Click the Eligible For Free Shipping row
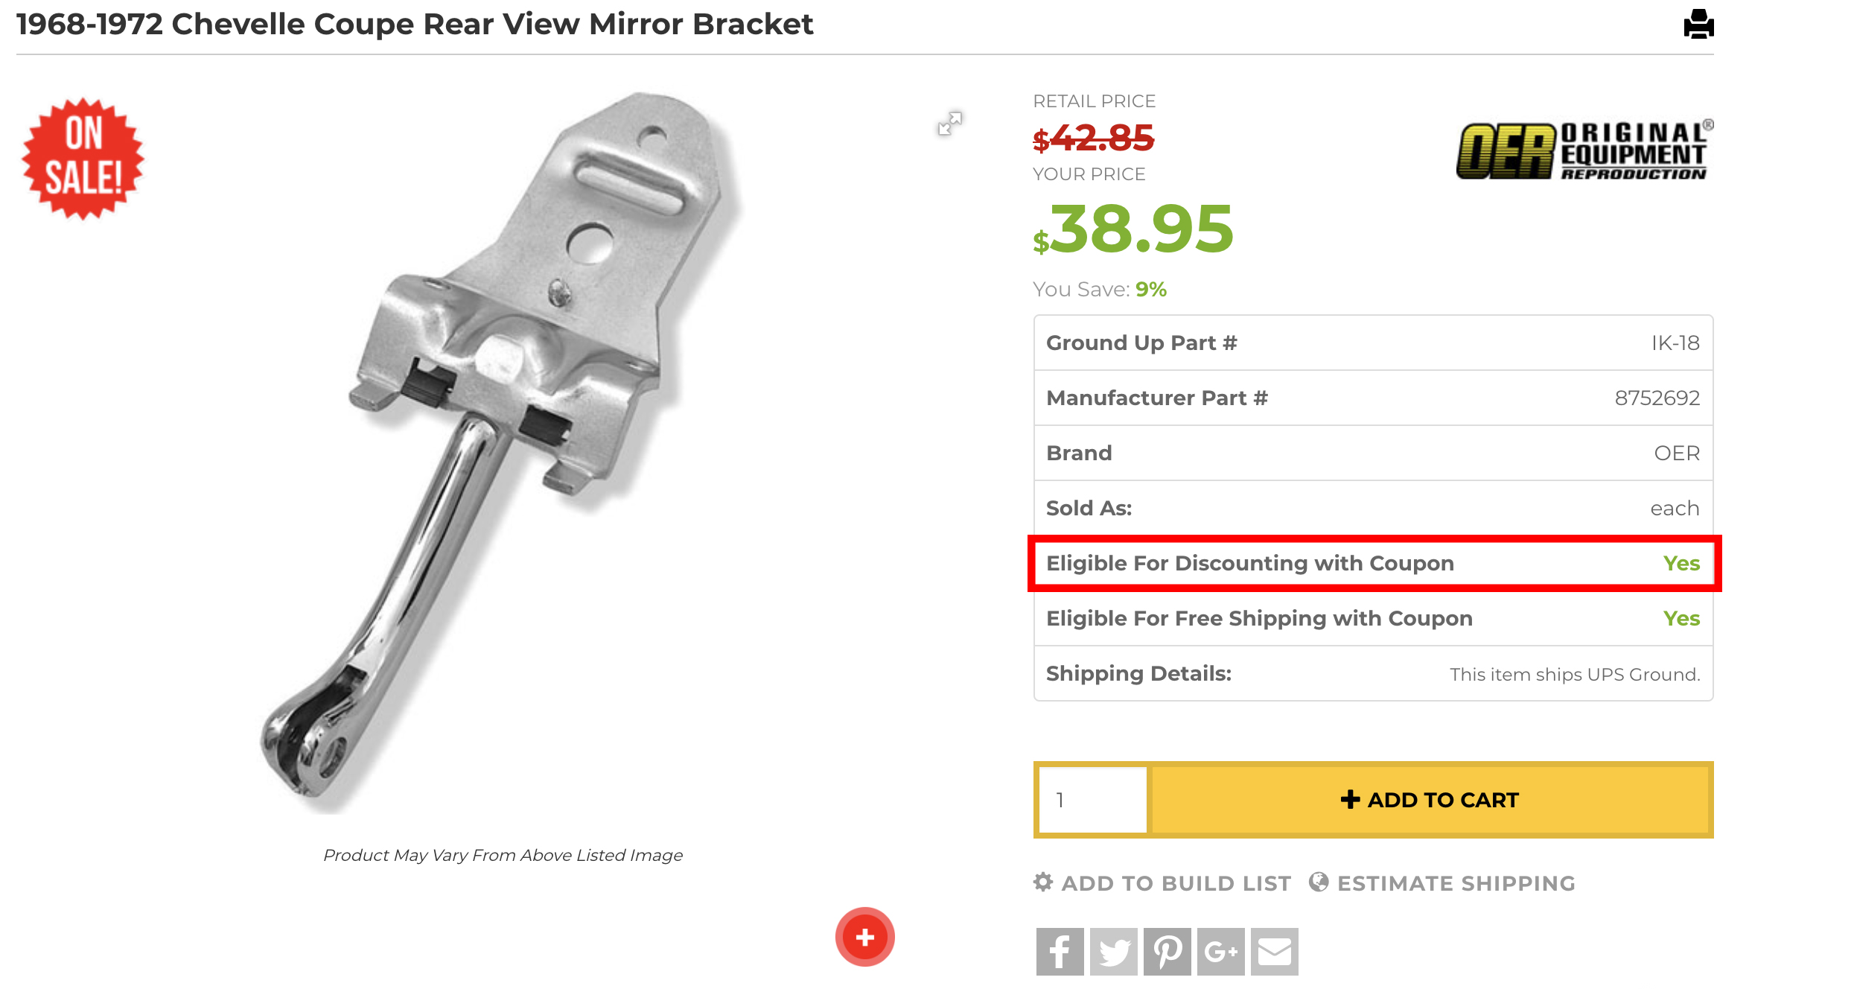Image resolution: width=1854 pixels, height=989 pixels. pyautogui.click(x=1373, y=618)
